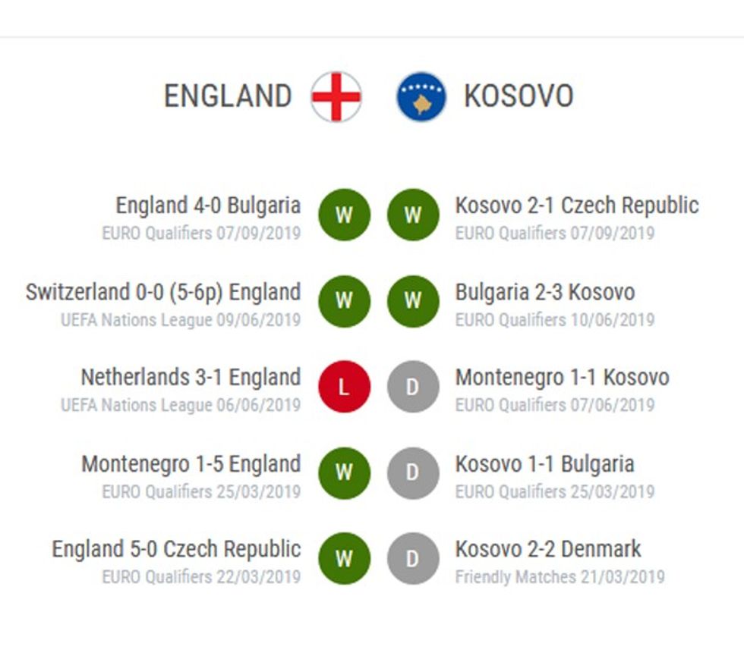The width and height of the screenshot is (744, 656).
Task: Open the Montenegro 1-1 Kosovo match
Action: tap(562, 378)
